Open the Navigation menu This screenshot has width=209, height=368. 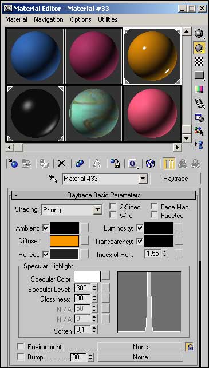(x=49, y=19)
